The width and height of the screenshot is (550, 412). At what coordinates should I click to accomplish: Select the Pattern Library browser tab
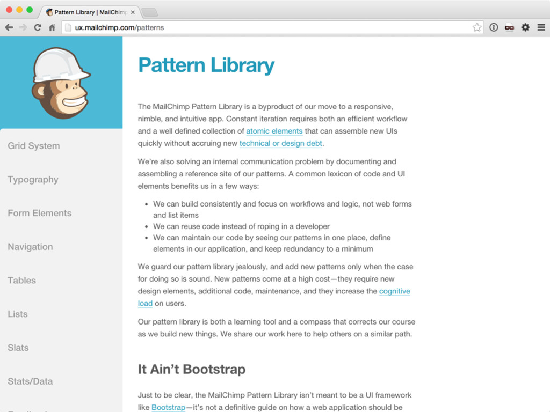click(90, 12)
